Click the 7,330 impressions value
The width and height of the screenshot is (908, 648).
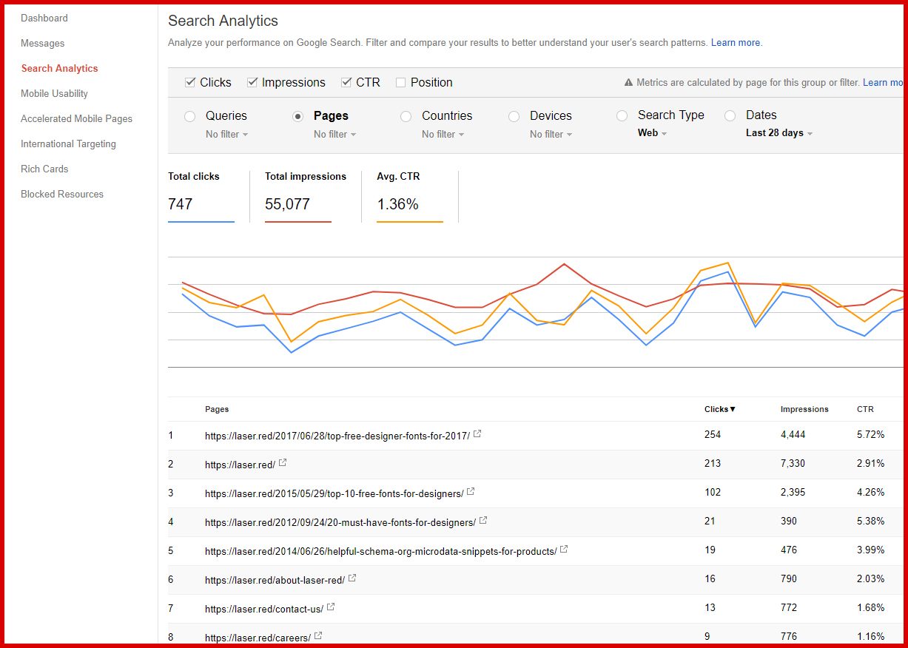coord(793,463)
